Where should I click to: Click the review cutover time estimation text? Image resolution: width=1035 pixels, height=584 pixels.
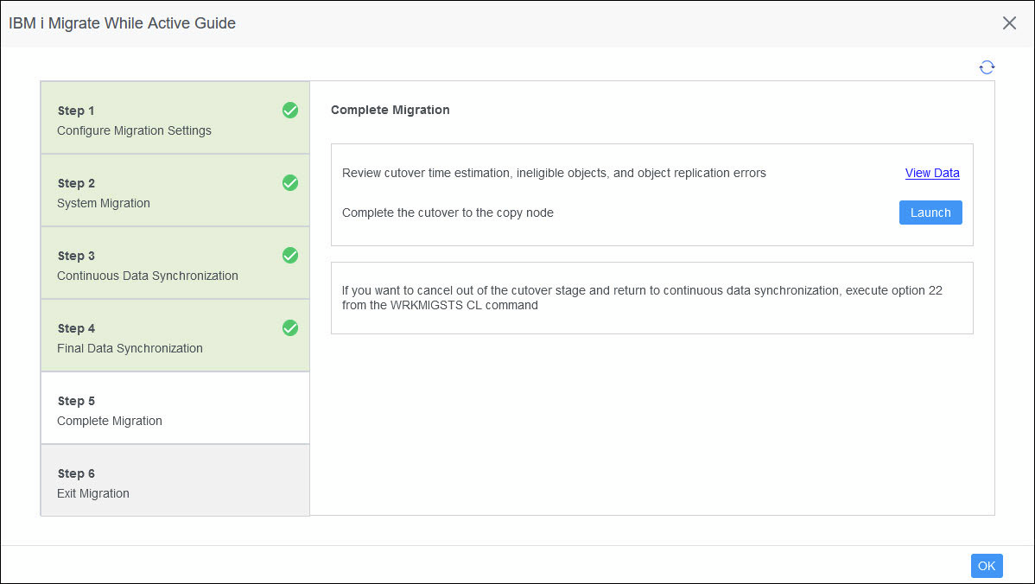[x=554, y=173]
